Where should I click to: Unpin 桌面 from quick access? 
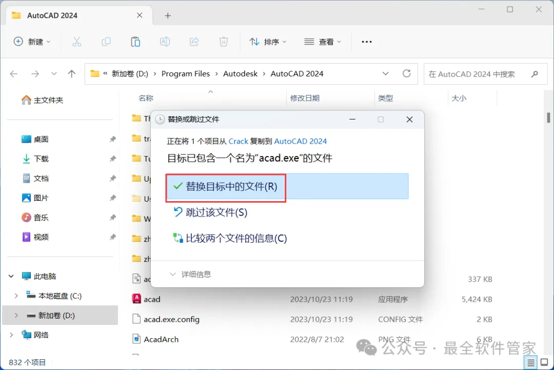click(113, 139)
